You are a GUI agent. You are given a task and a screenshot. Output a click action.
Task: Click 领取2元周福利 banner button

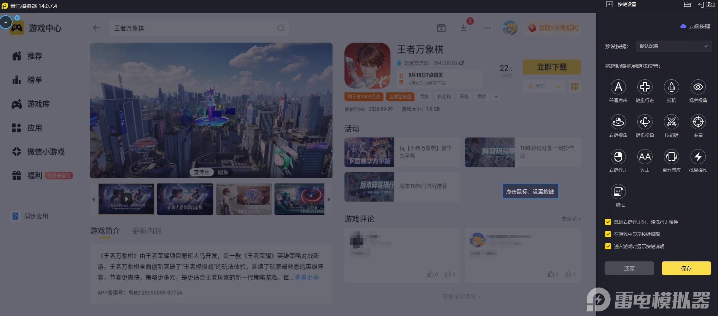(553, 28)
